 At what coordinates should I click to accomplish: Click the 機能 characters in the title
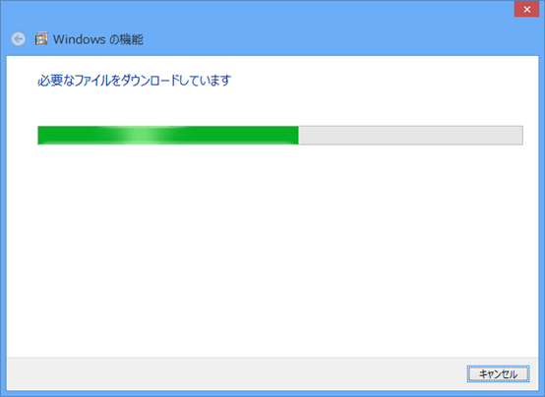click(132, 39)
